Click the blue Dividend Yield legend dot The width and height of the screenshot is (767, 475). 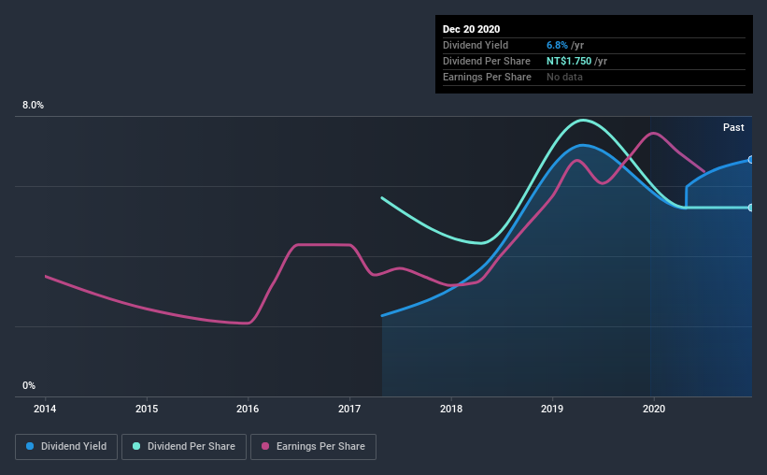pyautogui.click(x=30, y=446)
